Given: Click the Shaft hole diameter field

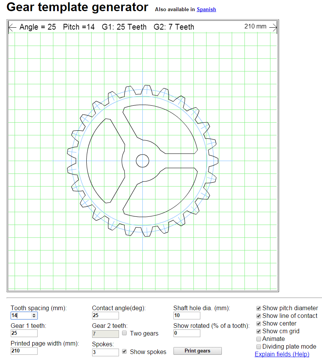Looking at the screenshot, I should [187, 316].
